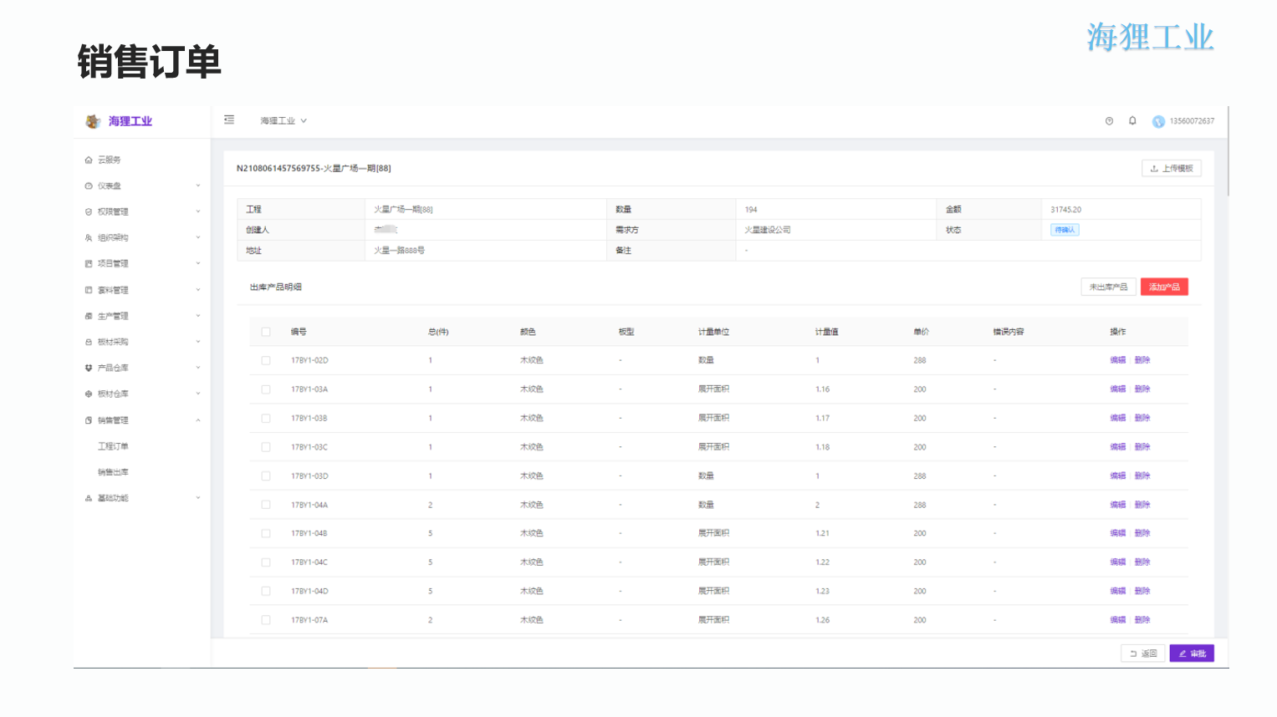Image resolution: width=1277 pixels, height=717 pixels.
Task: Click the 计量单位 column header
Action: (x=713, y=332)
